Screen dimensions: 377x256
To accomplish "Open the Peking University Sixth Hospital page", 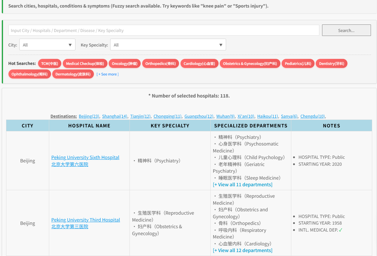I will (85, 157).
